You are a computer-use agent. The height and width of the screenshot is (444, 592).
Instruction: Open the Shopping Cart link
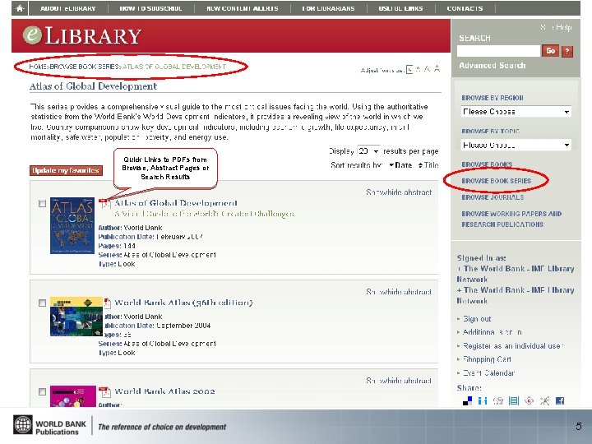(x=487, y=359)
